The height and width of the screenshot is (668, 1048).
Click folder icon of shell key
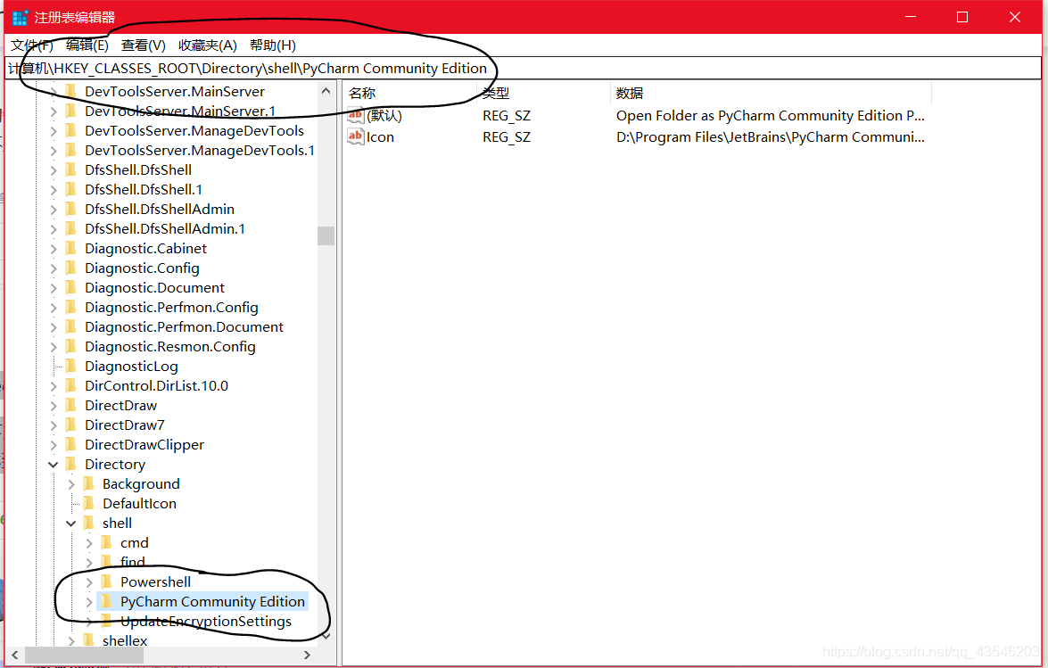pyautogui.click(x=89, y=523)
